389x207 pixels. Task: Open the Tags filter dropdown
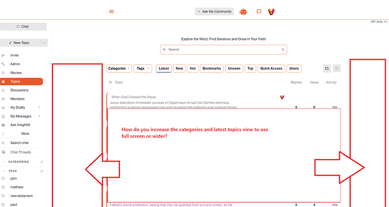click(143, 69)
